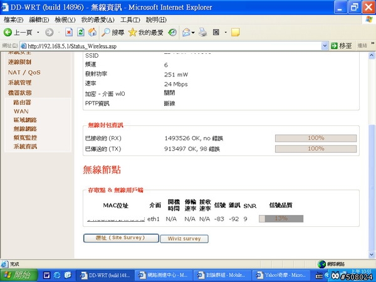Image resolution: width=376 pixels, height=282 pixels.
Task: Click the Forward arrow icon
Action: click(50, 32)
